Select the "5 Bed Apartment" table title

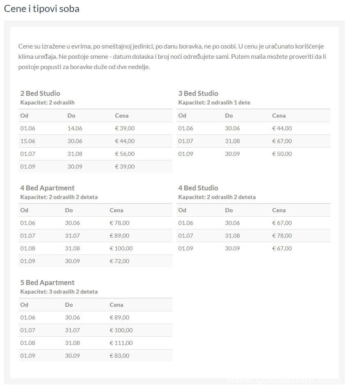pyautogui.click(x=47, y=282)
